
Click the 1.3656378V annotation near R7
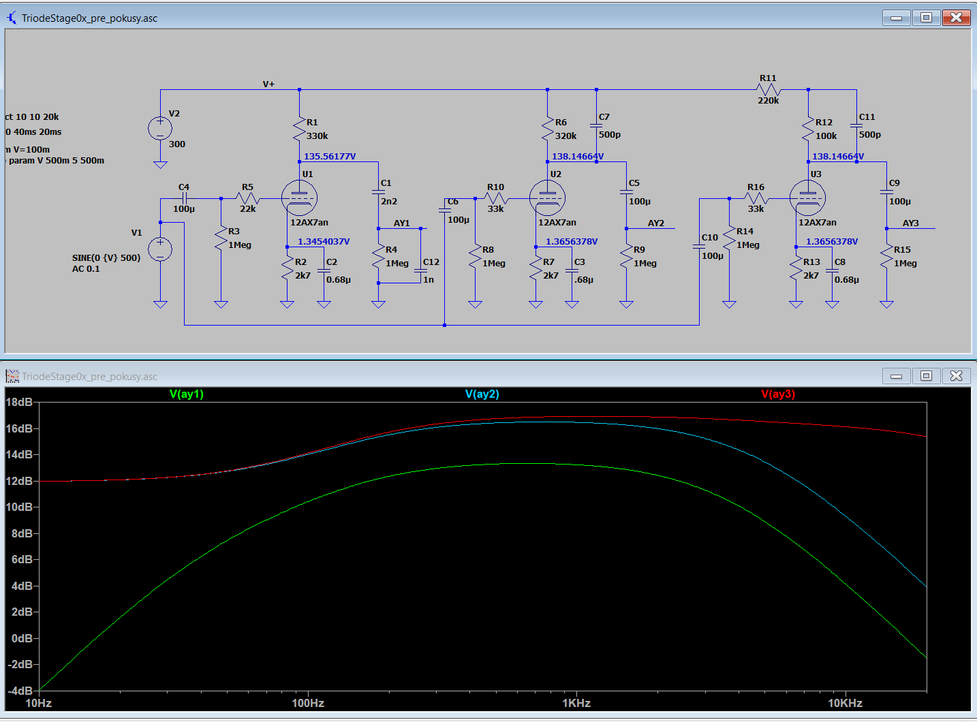572,242
